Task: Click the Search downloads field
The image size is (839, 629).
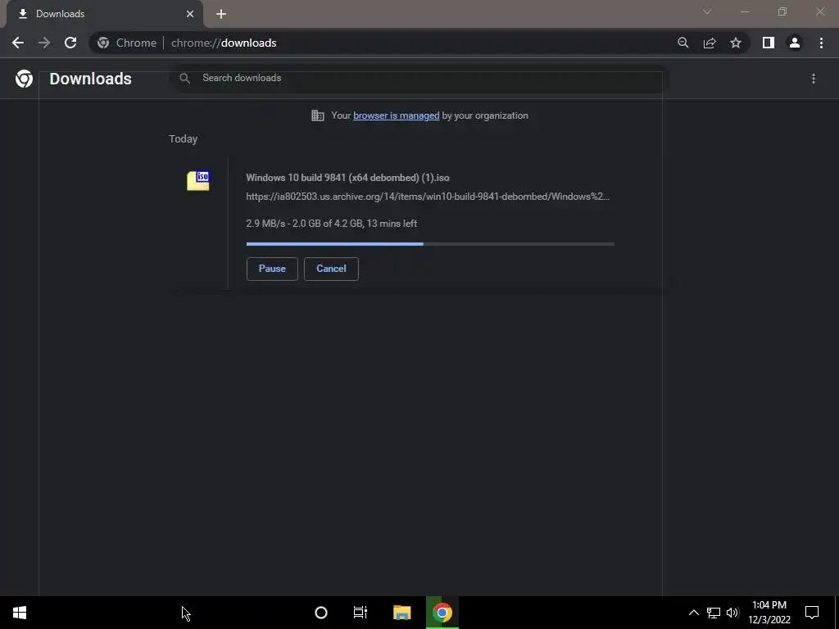Action: (x=417, y=78)
